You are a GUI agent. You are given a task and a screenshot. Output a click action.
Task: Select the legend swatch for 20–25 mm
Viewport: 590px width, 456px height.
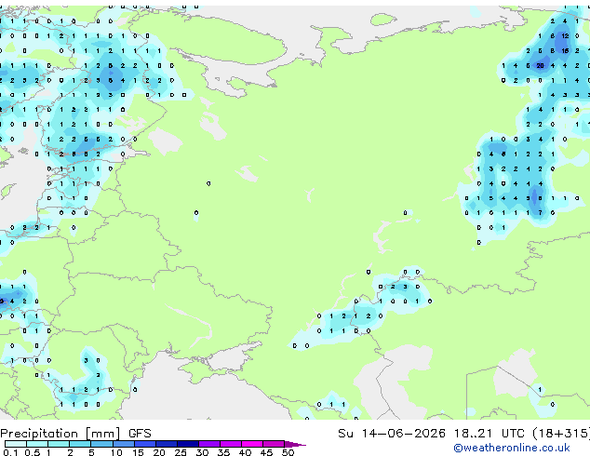pyautogui.click(x=167, y=444)
